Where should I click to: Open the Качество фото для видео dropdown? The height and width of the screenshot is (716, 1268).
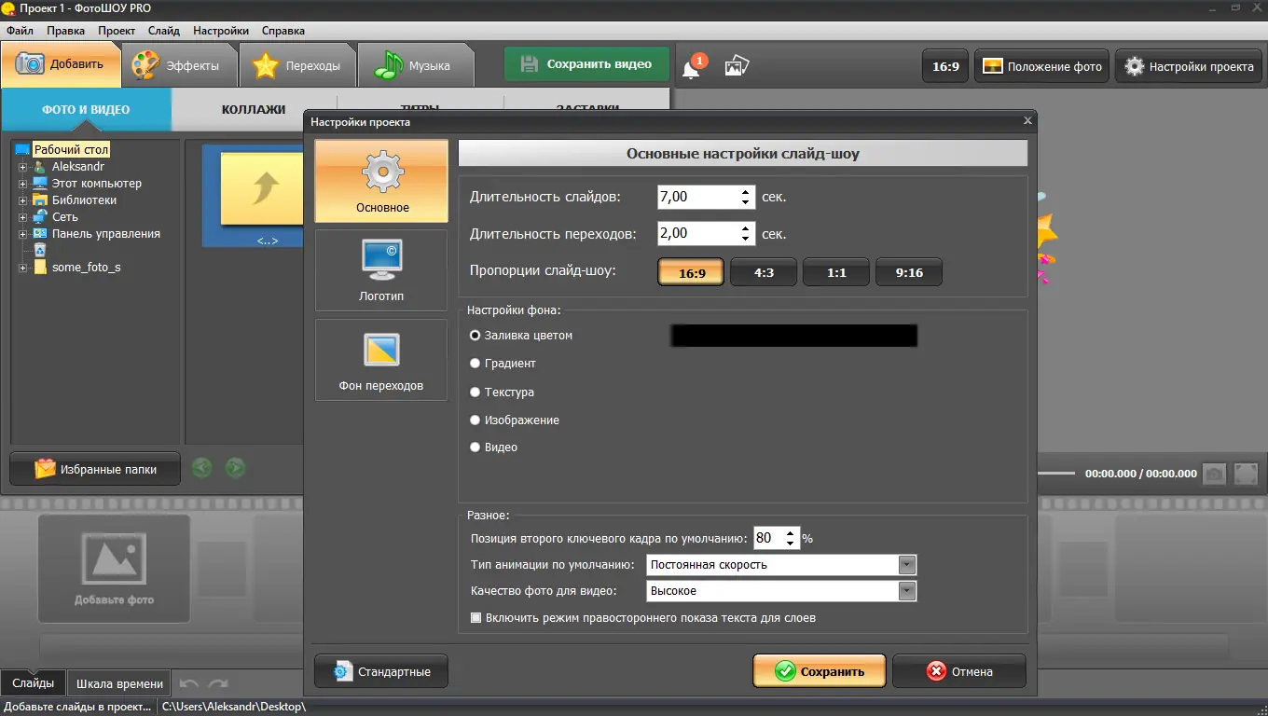[781, 591]
